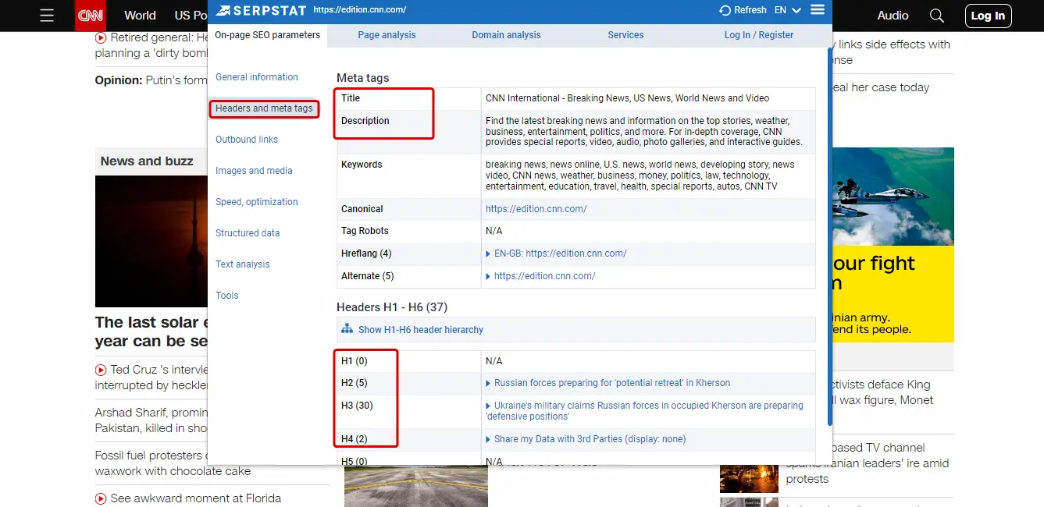
Task: Open Arshad Sharif story link
Action: tap(151, 420)
